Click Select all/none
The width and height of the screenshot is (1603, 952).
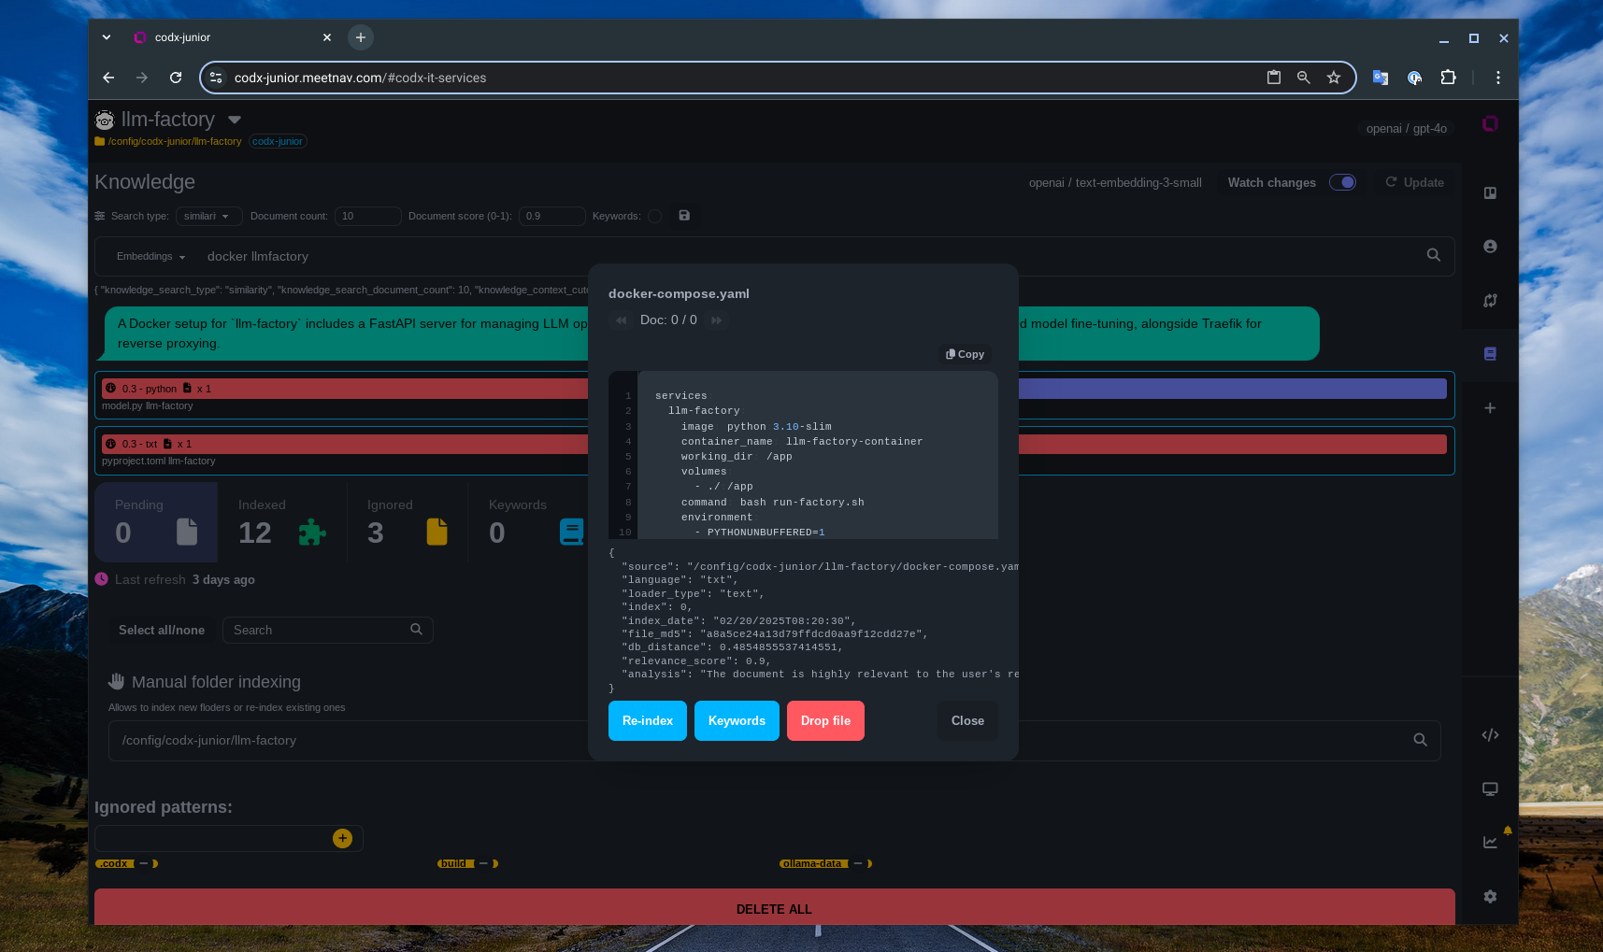click(x=162, y=630)
